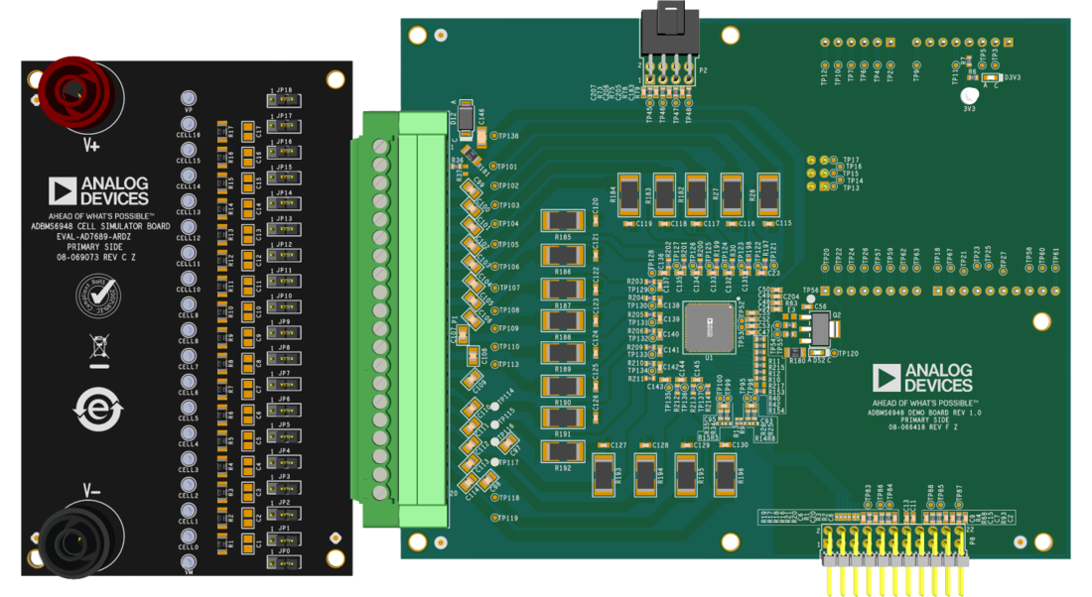Image resolution: width=1092 pixels, height=597 pixels.
Task: Select capacitor C119
Action: coord(628,224)
